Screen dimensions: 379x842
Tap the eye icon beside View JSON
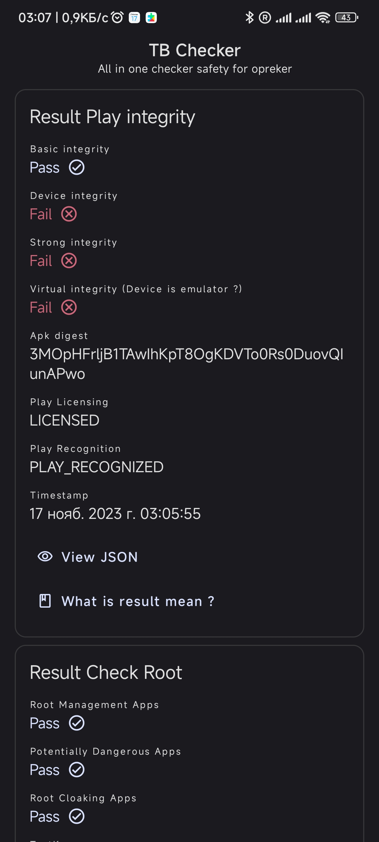45,556
